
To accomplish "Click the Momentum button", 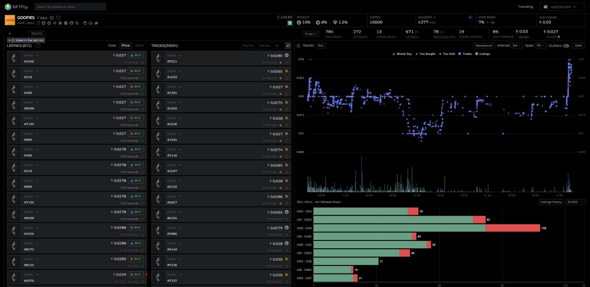I will [x=483, y=46].
